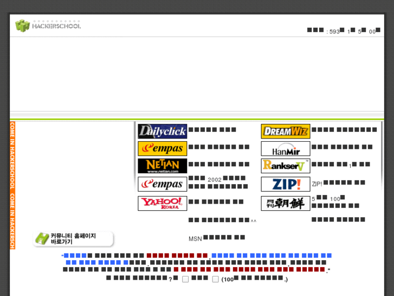Click the 'MSN' text line
The image size is (394, 296).
(217, 238)
